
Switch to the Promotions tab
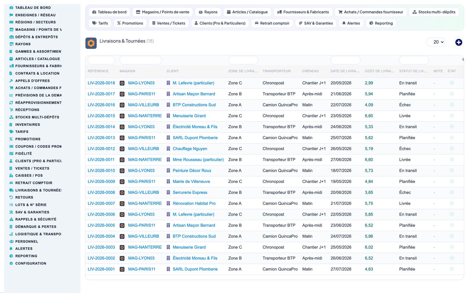coord(130,23)
